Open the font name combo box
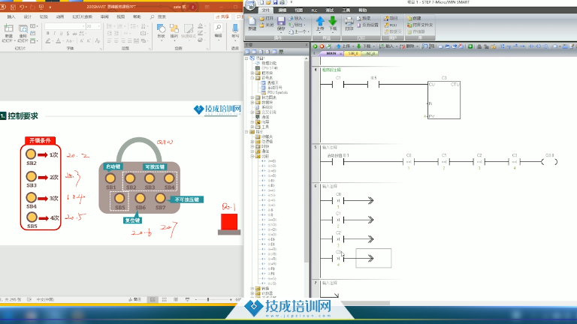 (64, 26)
